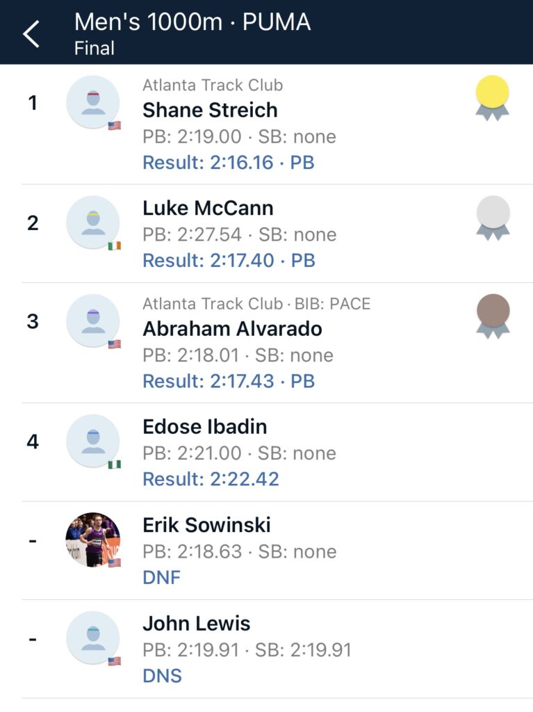Open John Lewis's athlete name
533x712 pixels.
click(196, 624)
